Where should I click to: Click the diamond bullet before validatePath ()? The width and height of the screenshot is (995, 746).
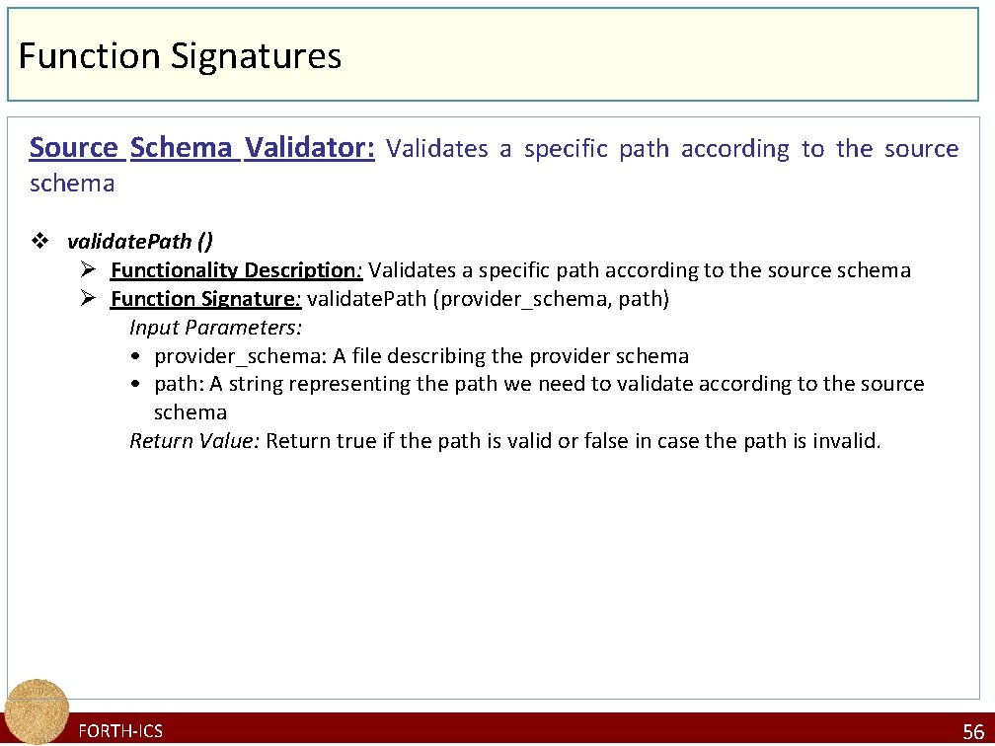(39, 241)
